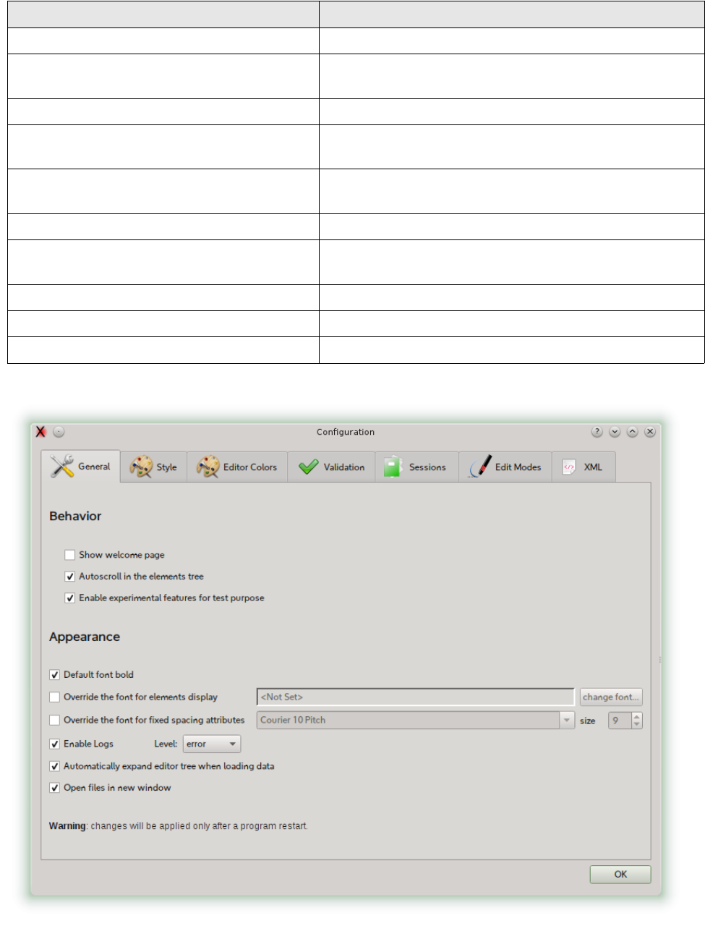
Task: Toggle Automatically expand editor tree option
Action: pos(54,766)
